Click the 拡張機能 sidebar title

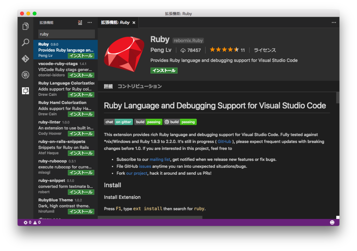coord(46,23)
